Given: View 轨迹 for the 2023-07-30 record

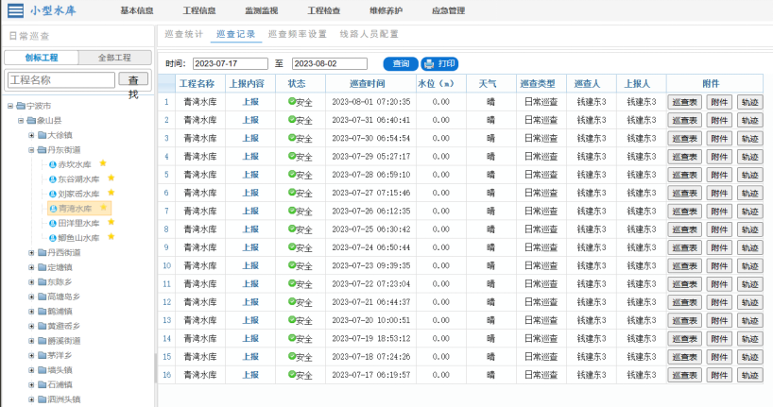Looking at the screenshot, I should click(749, 139).
